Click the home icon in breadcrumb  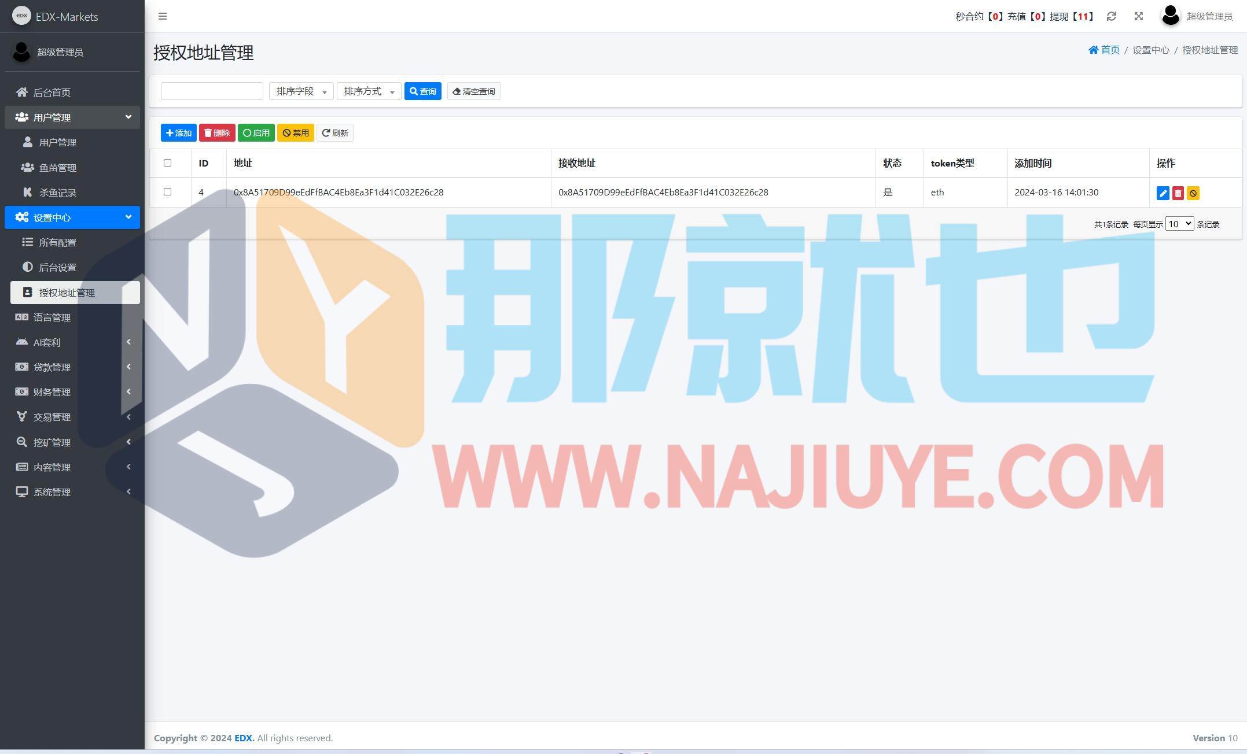point(1093,50)
